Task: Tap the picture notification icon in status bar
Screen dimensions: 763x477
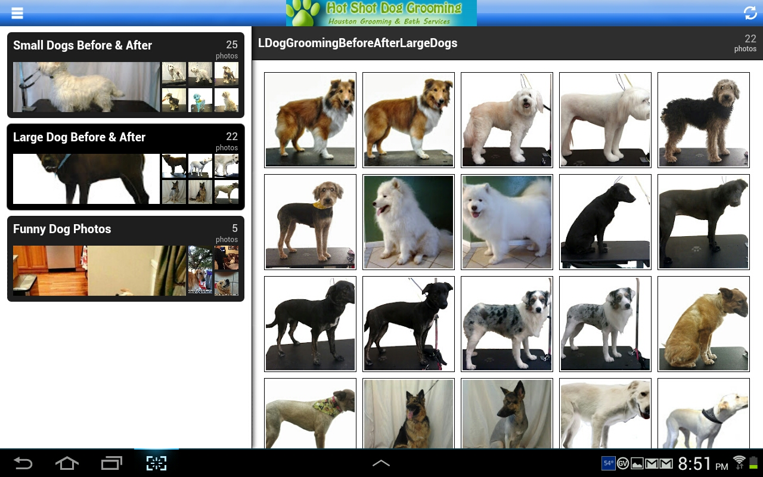Action: tap(637, 463)
